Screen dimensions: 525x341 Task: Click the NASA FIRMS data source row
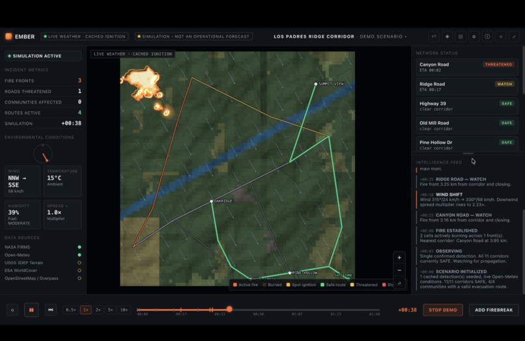(x=43, y=247)
